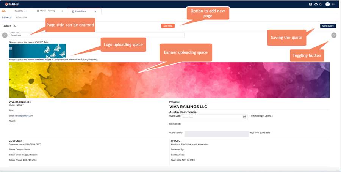Go to previous page with left arrow
Screen dimensions: 341x172
click(x=5, y=35)
